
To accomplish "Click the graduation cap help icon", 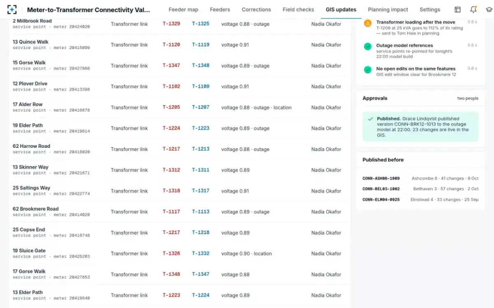I will (x=489, y=9).
